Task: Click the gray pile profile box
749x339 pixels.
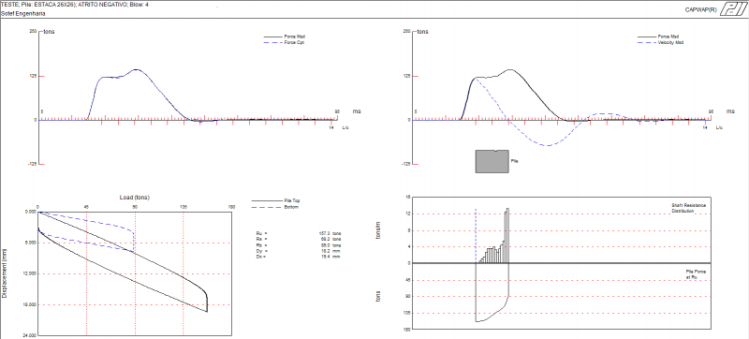Action: click(x=492, y=161)
